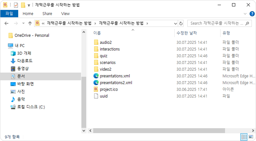This screenshot has height=141, width=256.
Task: Open 동영상 in navigation pane
Action: (x=23, y=68)
